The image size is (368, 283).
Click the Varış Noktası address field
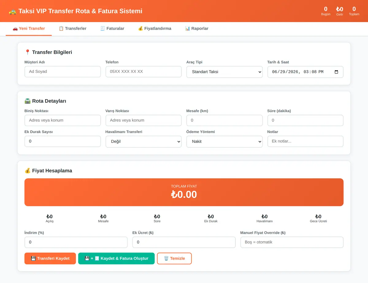144,121
